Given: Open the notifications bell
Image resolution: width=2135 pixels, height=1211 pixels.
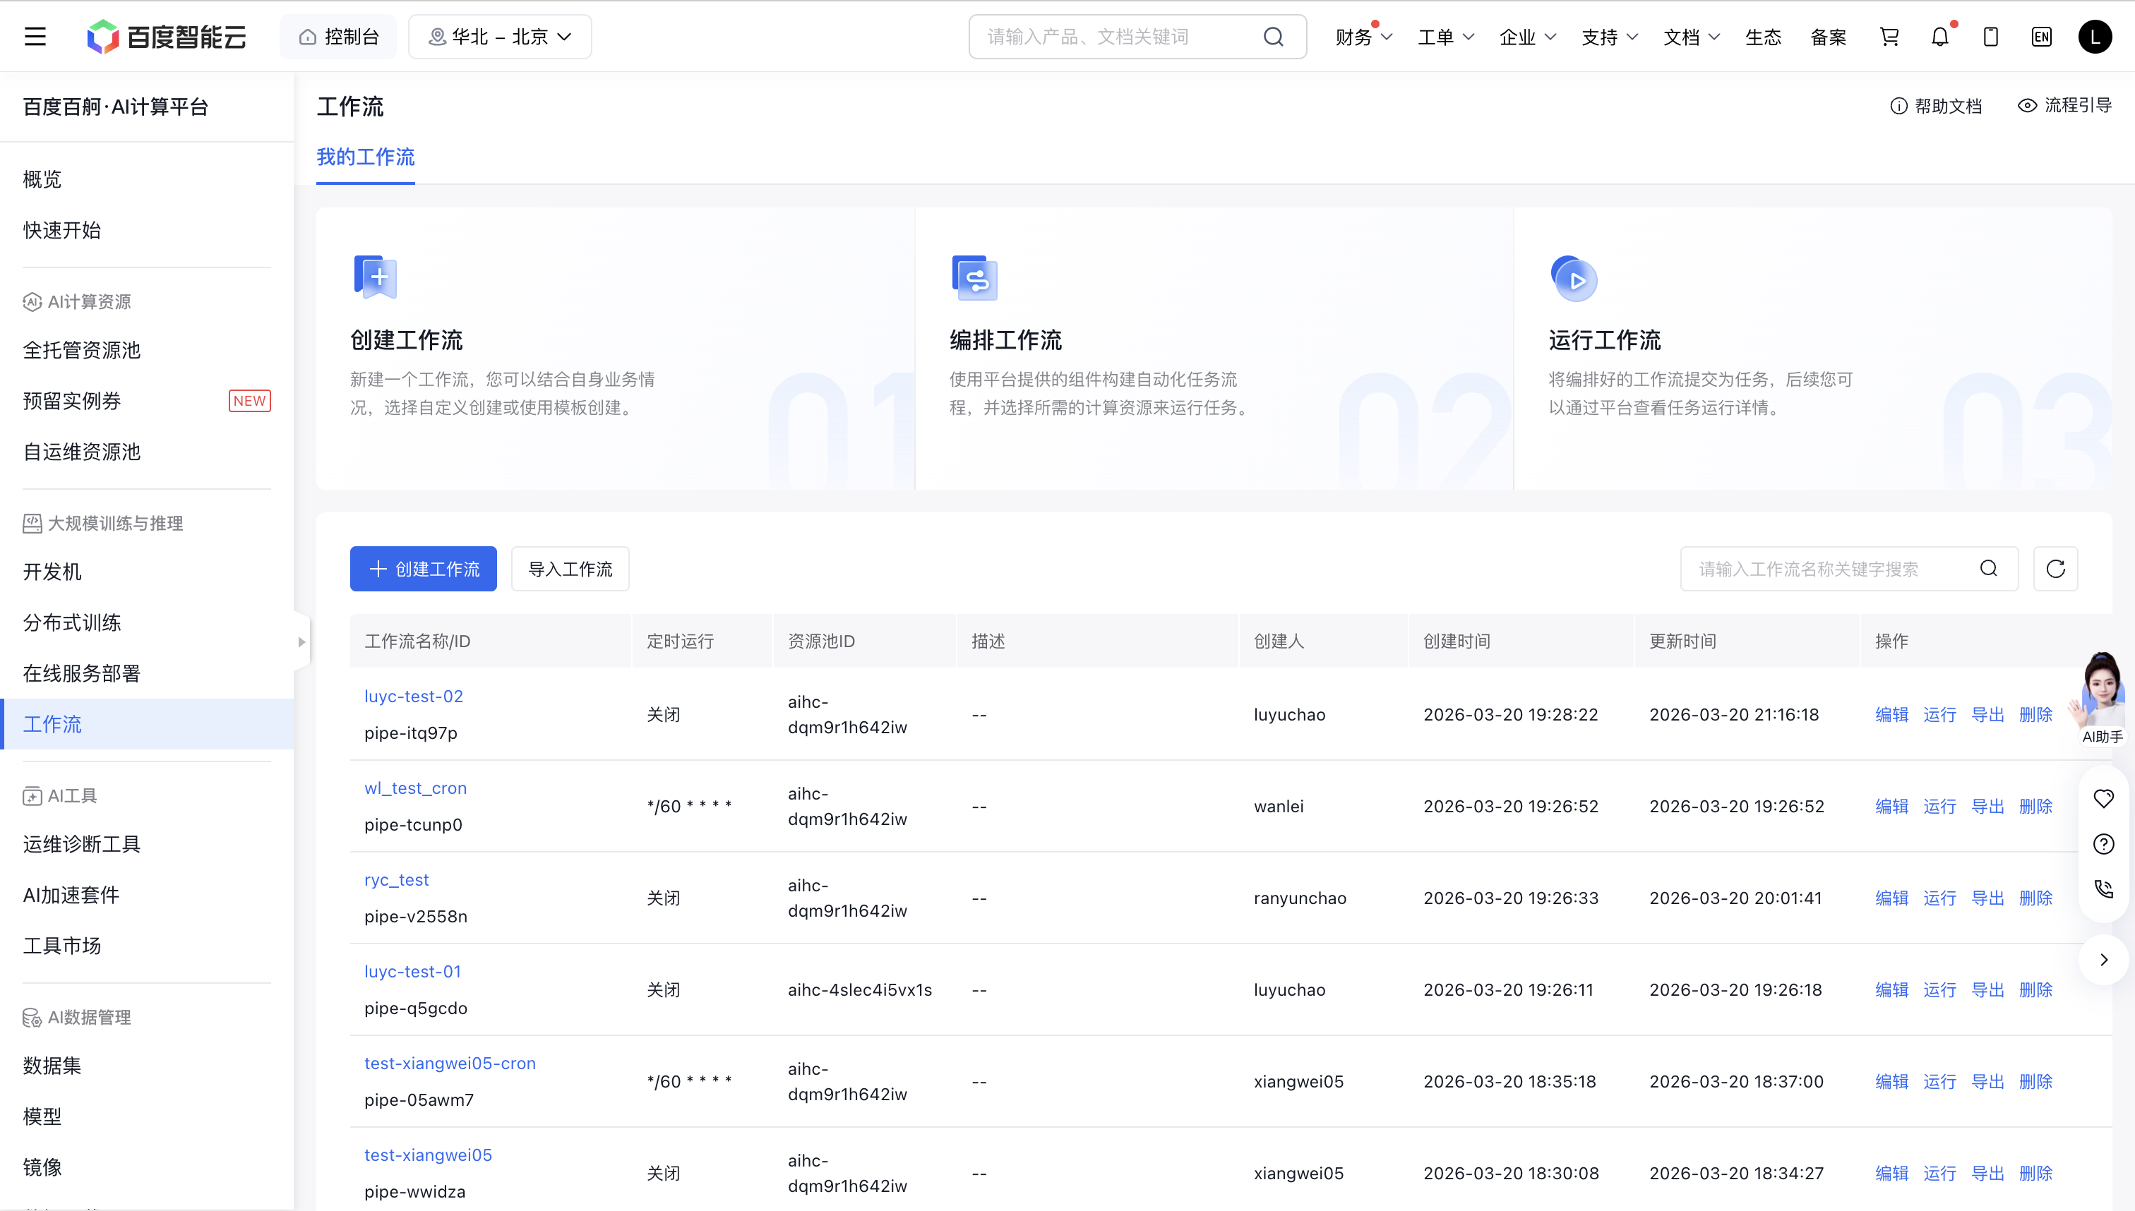Looking at the screenshot, I should click(x=1939, y=37).
